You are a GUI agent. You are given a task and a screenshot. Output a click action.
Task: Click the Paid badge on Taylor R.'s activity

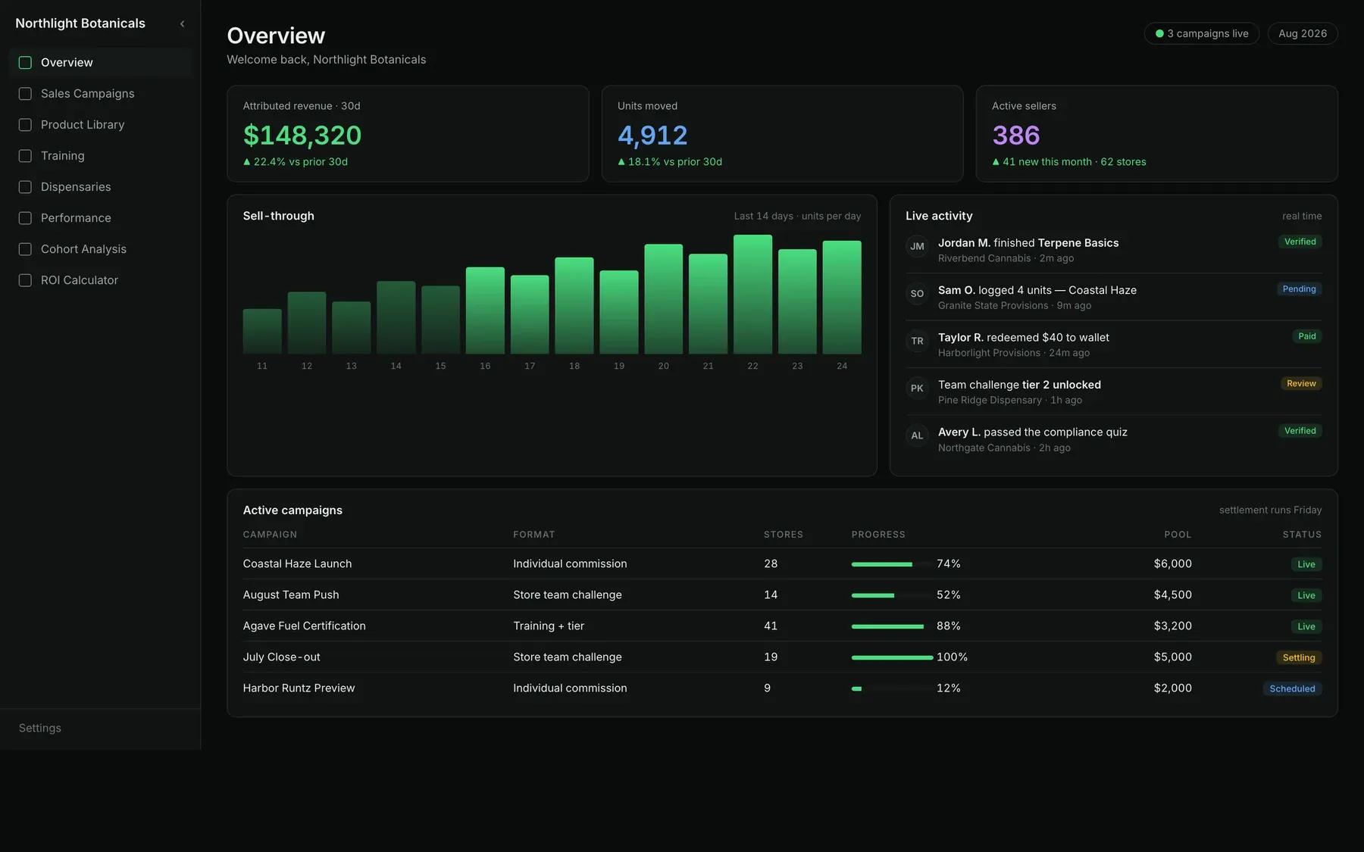coord(1307,336)
